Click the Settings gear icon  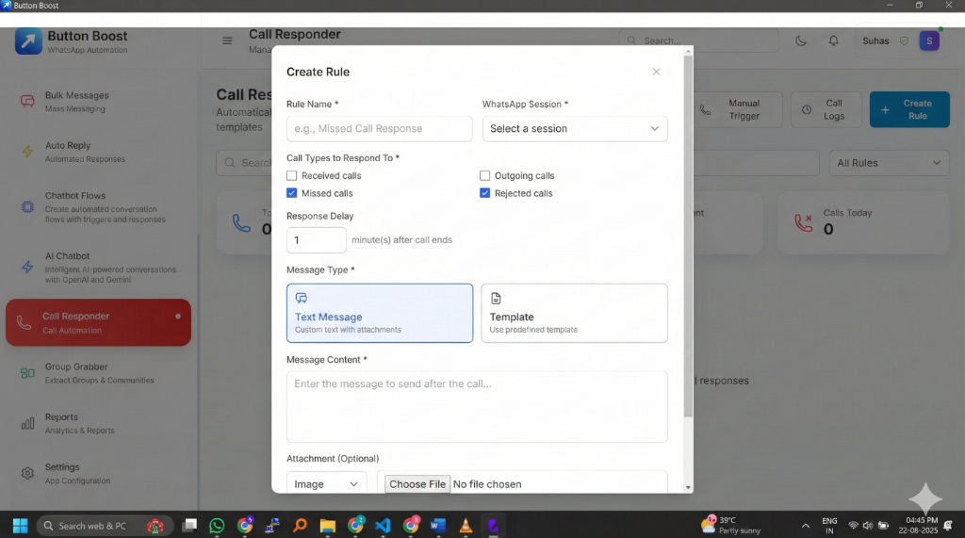27,473
